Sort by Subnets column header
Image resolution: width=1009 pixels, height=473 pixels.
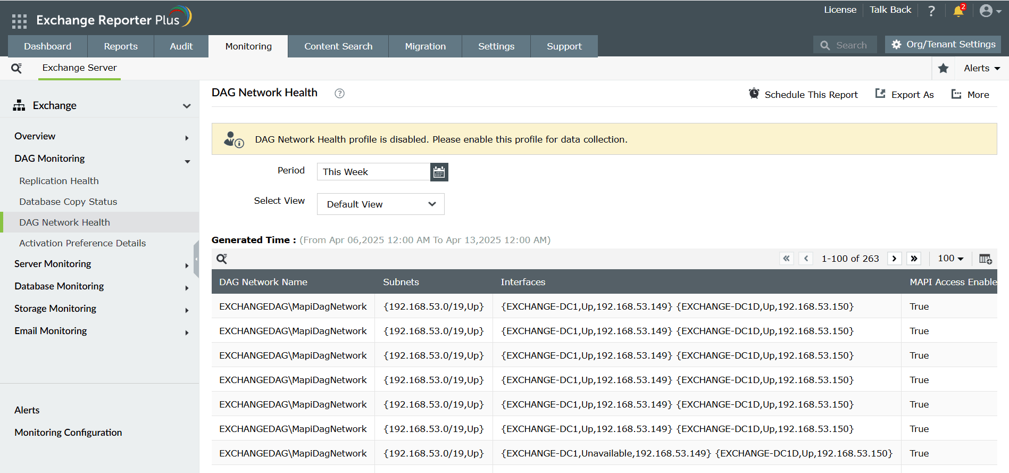(x=401, y=282)
